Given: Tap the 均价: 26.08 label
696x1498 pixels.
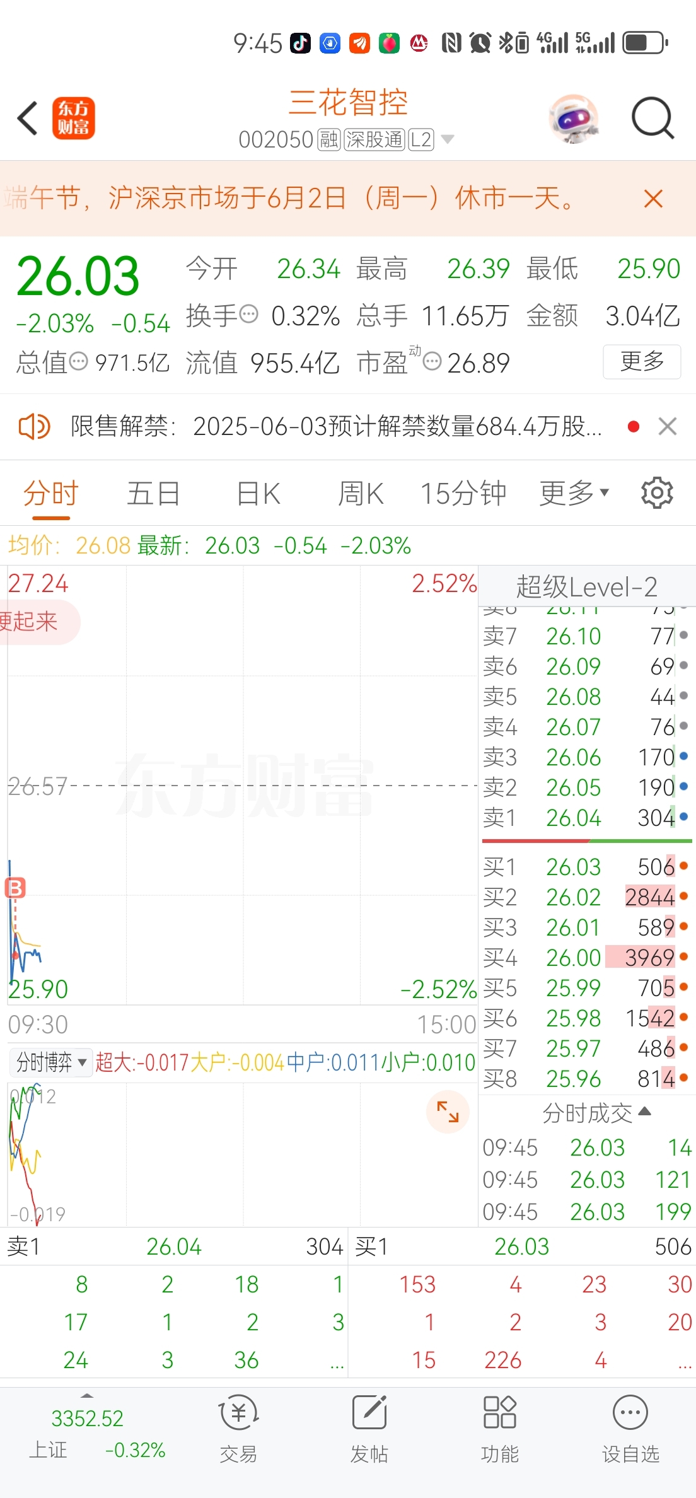Looking at the screenshot, I should click(x=69, y=545).
